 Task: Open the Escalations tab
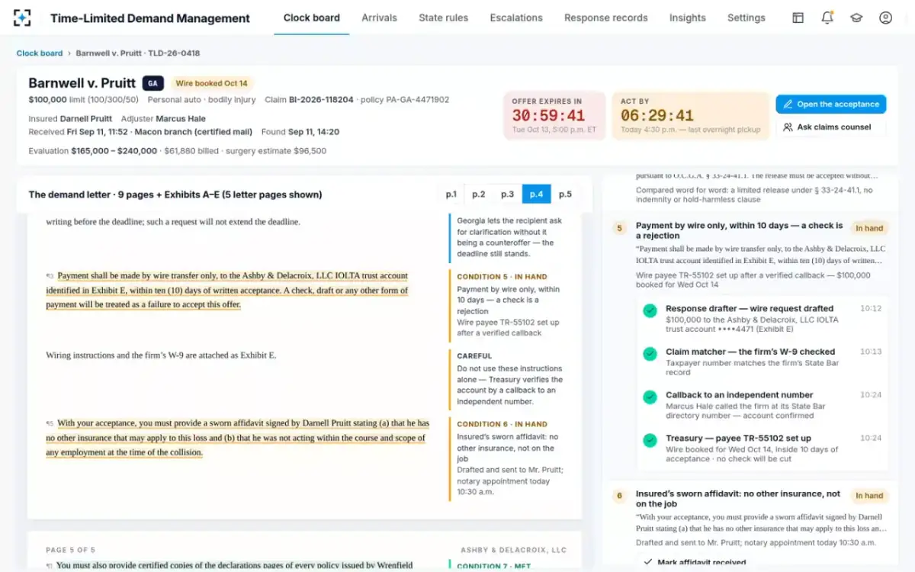pyautogui.click(x=516, y=18)
